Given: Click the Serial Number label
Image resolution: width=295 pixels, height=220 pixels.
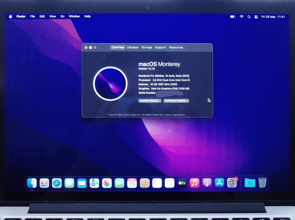Looking at the screenshot, I should tap(147, 93).
